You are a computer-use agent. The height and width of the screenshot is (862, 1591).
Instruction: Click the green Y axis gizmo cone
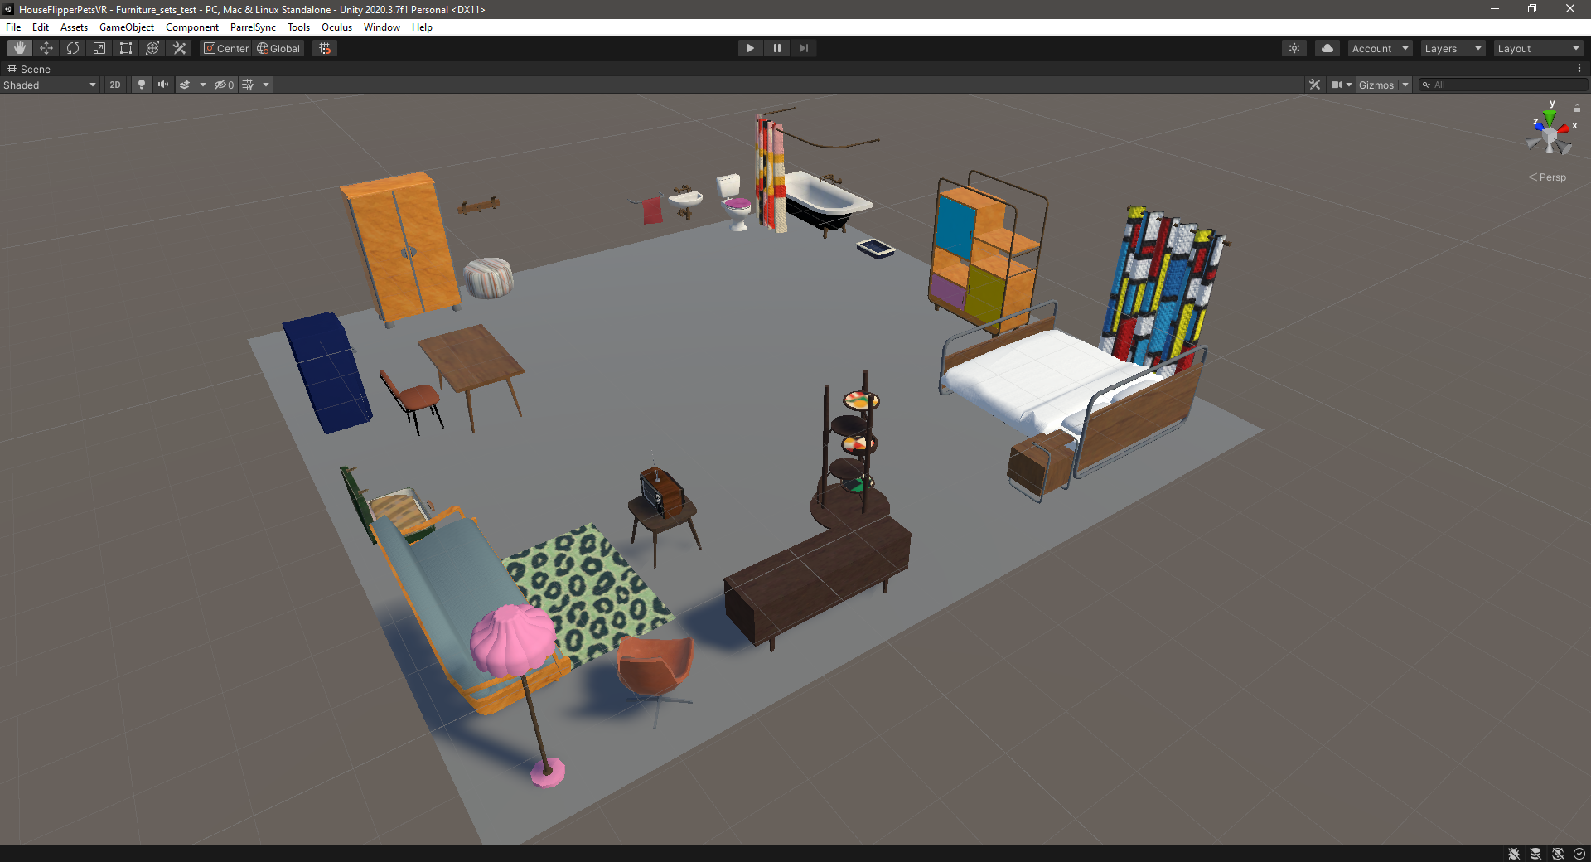click(x=1550, y=118)
